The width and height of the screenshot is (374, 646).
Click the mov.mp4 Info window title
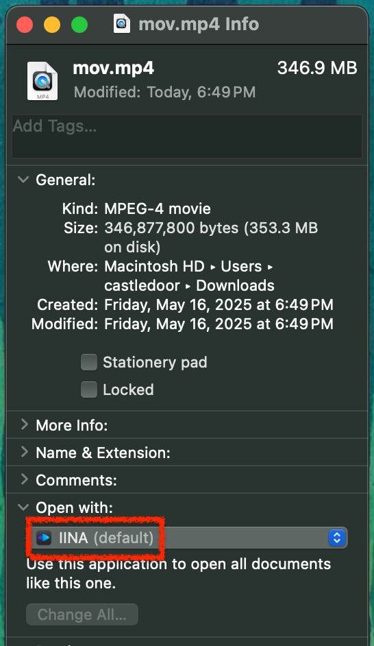pyautogui.click(x=199, y=24)
